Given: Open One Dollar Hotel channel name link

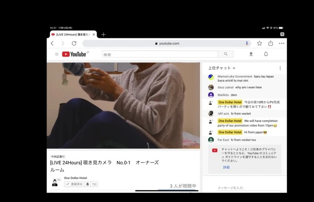Looking at the screenshot, I should pos(75,178).
